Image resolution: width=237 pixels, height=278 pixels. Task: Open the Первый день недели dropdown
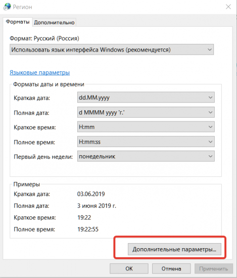pyautogui.click(x=146, y=156)
